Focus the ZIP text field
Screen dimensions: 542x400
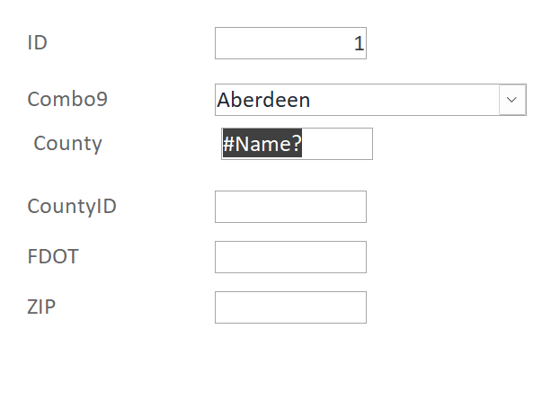(x=290, y=307)
